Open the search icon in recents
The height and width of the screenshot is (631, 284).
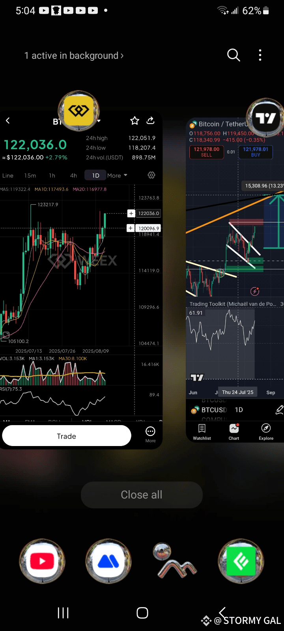[x=234, y=55]
